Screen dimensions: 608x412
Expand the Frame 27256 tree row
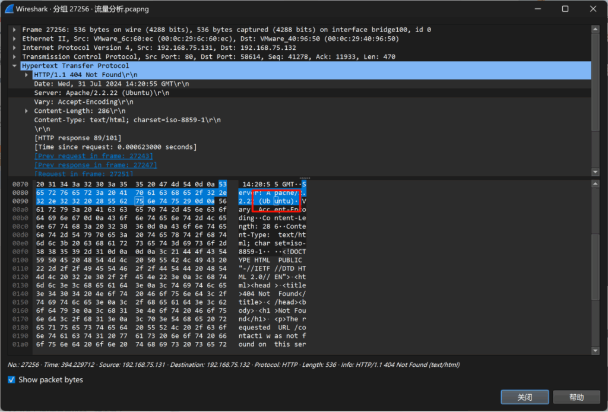pos(15,30)
